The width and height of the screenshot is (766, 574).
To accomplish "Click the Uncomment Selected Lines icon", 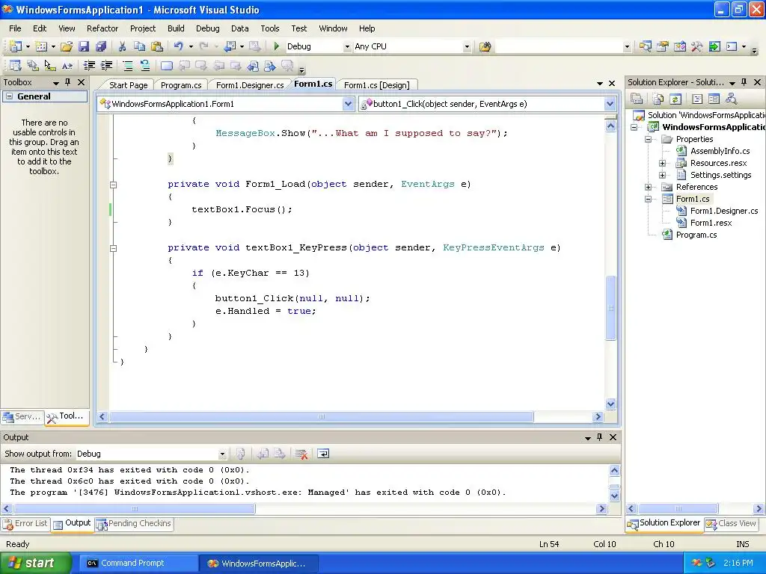I will coord(145,66).
